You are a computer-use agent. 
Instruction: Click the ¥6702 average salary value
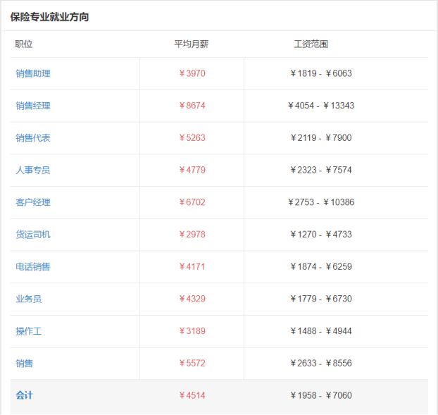click(x=192, y=202)
